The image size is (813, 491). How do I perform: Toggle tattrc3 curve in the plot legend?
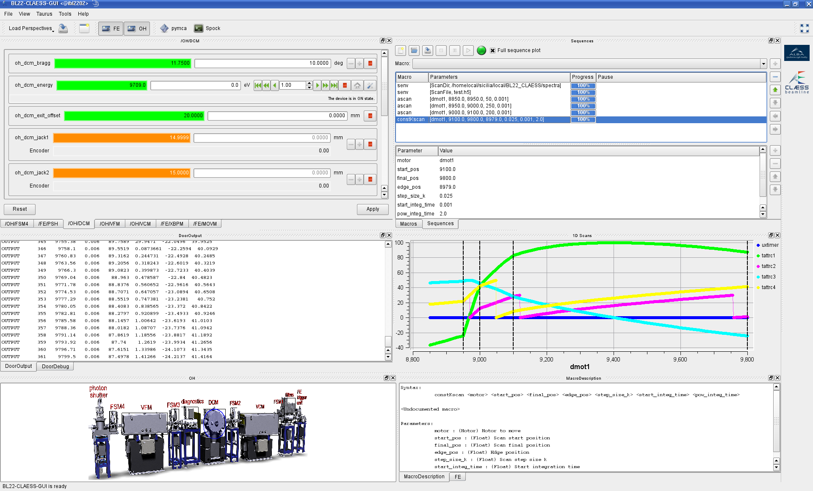pos(766,277)
